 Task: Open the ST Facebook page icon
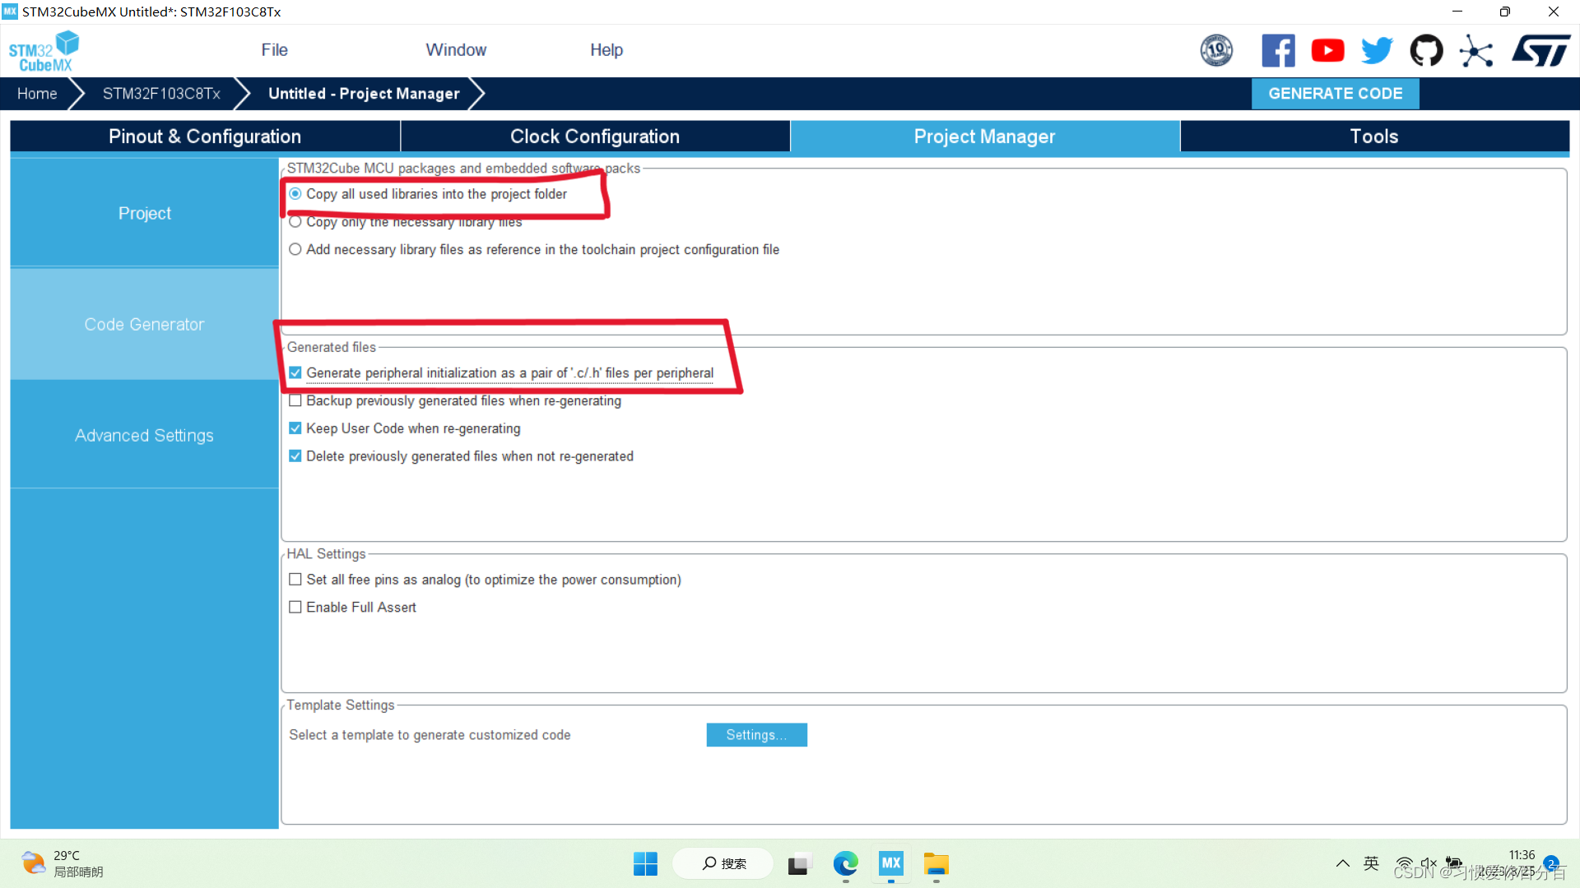click(x=1278, y=51)
